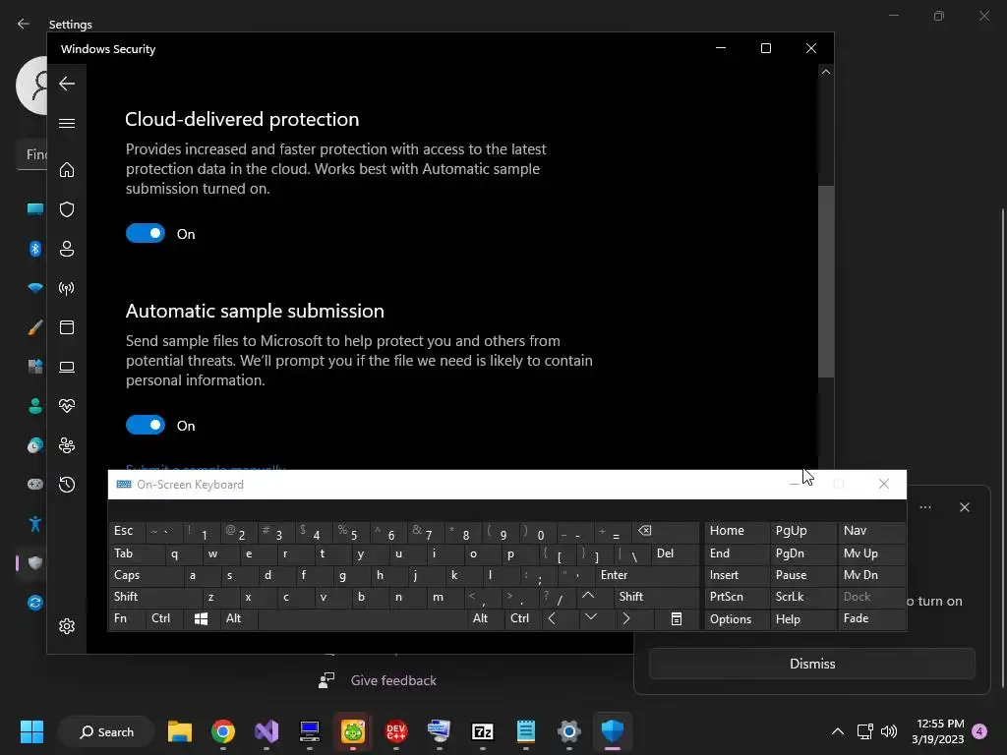Click Esc key on On-Screen Keyboard
The image size is (1007, 755).
[127, 532]
